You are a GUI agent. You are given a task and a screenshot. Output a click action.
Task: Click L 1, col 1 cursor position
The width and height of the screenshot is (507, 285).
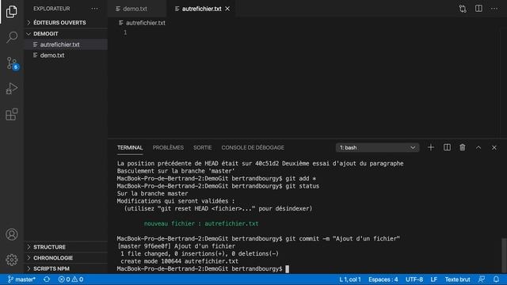click(x=350, y=279)
